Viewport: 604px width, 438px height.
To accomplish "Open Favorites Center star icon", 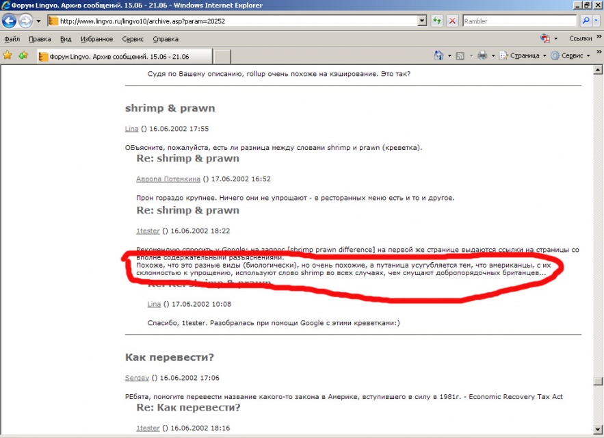I will pyautogui.click(x=8, y=55).
